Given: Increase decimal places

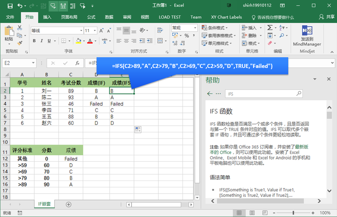Looking at the screenshot, I should pos(175,43).
